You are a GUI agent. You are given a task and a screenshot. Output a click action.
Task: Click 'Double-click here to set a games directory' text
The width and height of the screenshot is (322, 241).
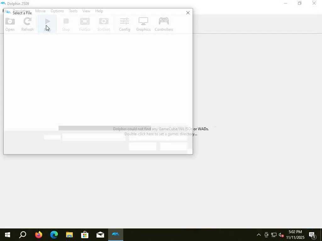[x=161, y=134]
